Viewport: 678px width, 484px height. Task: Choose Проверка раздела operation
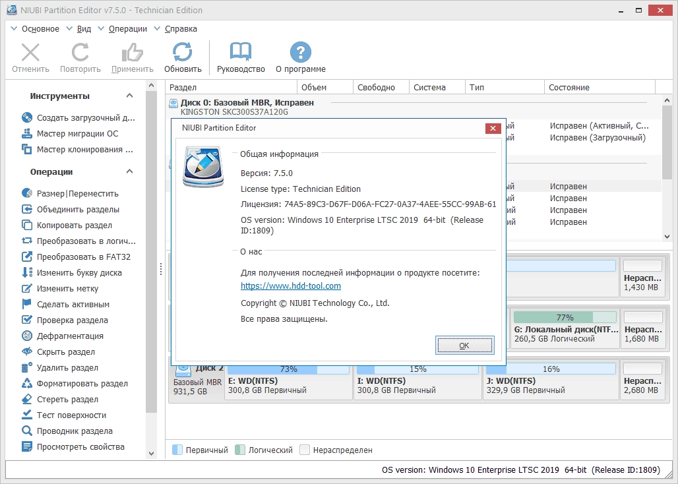[x=65, y=320]
